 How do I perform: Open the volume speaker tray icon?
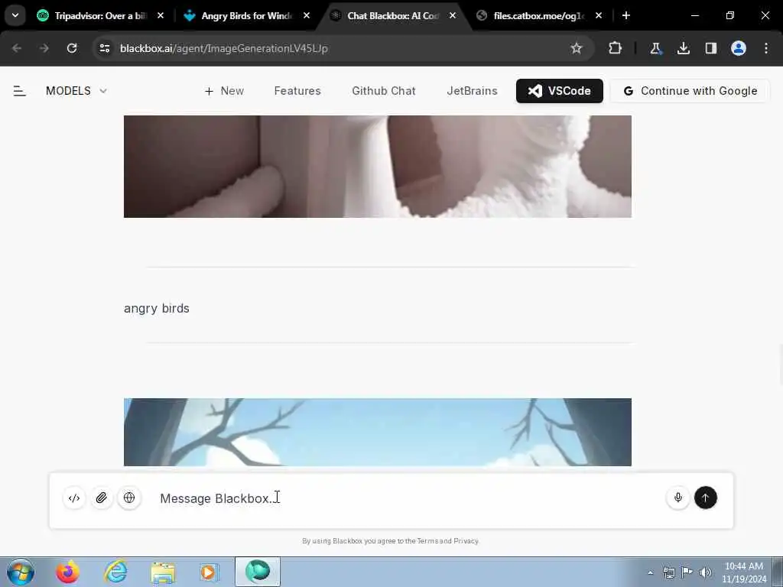pyautogui.click(x=706, y=572)
